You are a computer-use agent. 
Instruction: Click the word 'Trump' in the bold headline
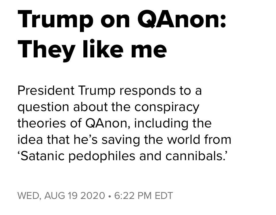pos(55,21)
